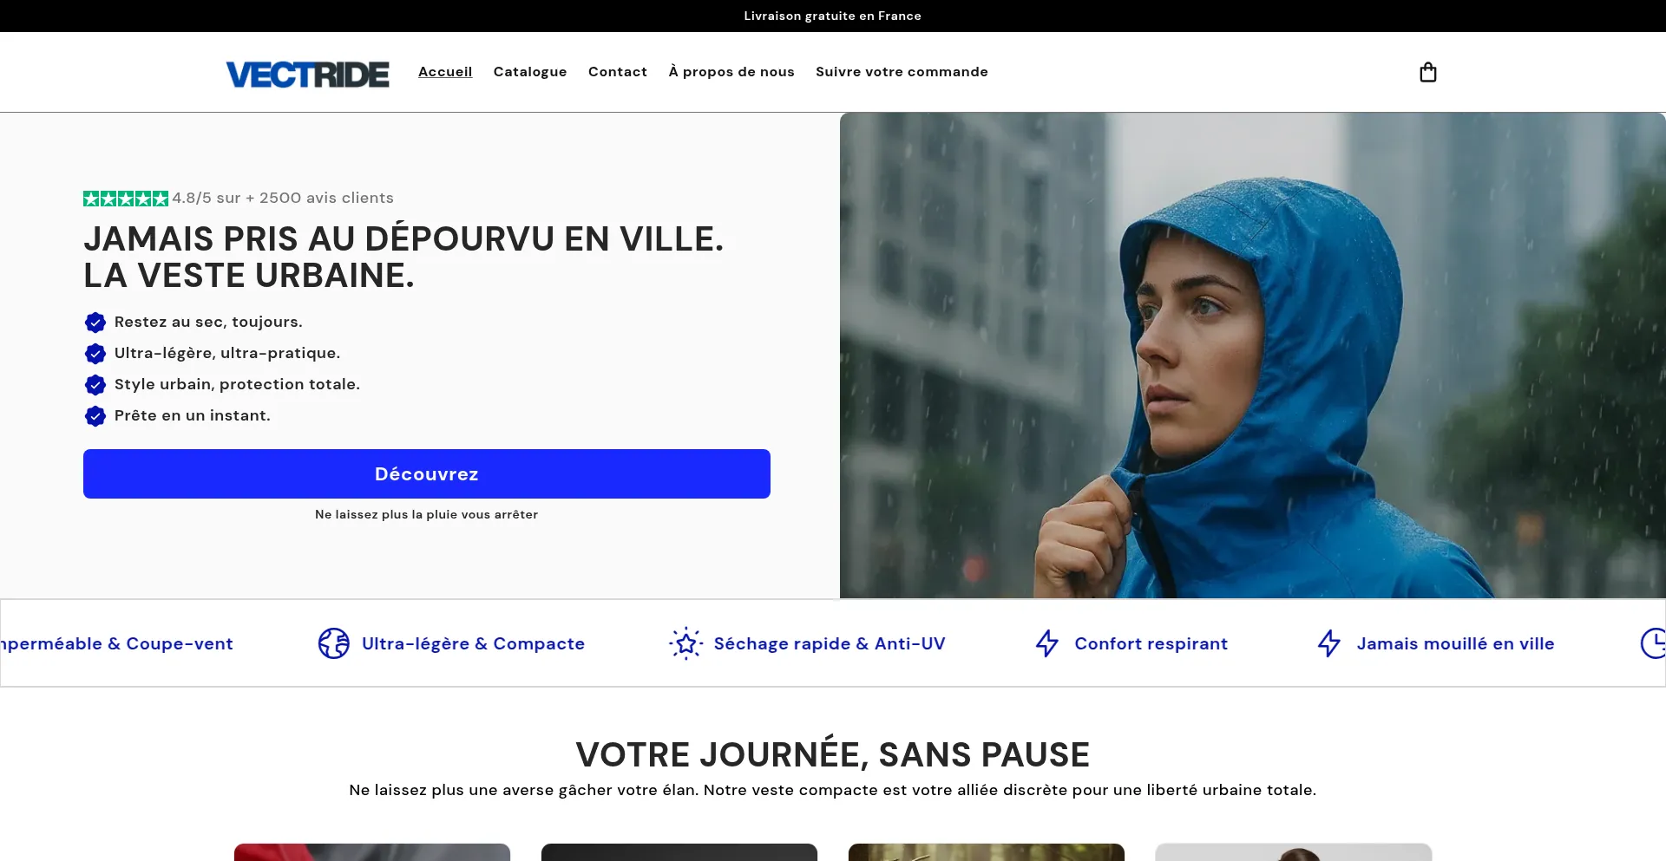Click the star icon beside Séchage rapide
This screenshot has width=1666, height=861.
pyautogui.click(x=685, y=643)
